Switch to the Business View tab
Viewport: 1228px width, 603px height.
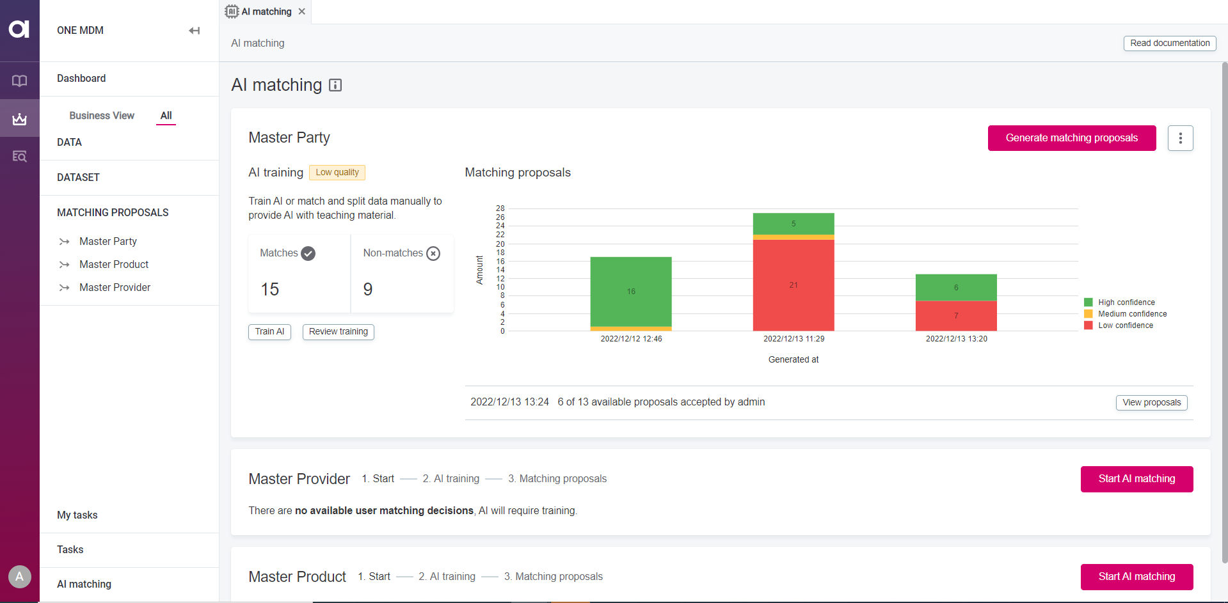click(102, 116)
